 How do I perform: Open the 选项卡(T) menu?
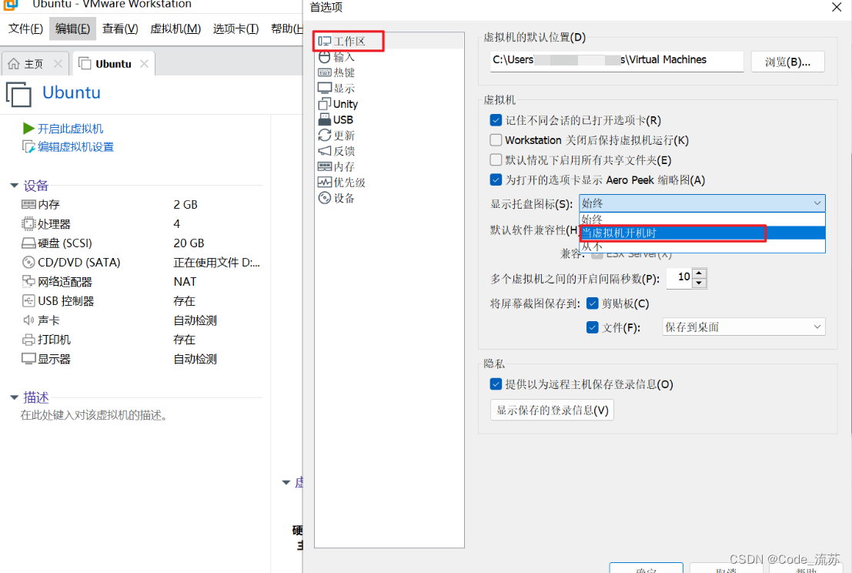point(236,28)
